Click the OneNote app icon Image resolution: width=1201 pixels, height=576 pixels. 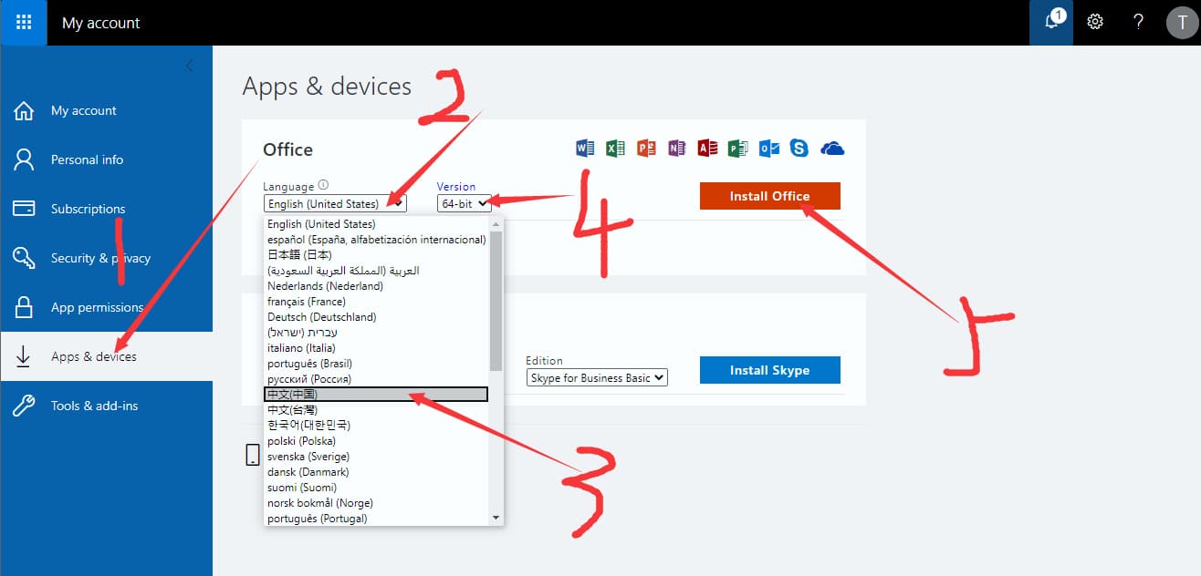pyautogui.click(x=676, y=148)
